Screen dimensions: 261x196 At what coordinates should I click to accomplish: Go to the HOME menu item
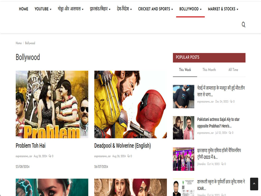click(x=23, y=9)
